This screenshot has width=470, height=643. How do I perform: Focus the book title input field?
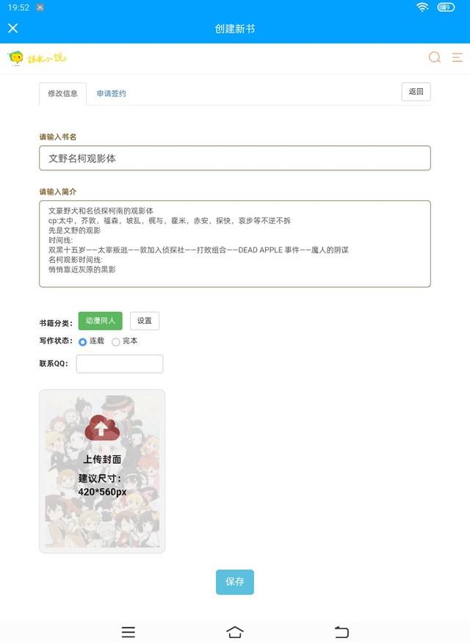pyautogui.click(x=235, y=158)
